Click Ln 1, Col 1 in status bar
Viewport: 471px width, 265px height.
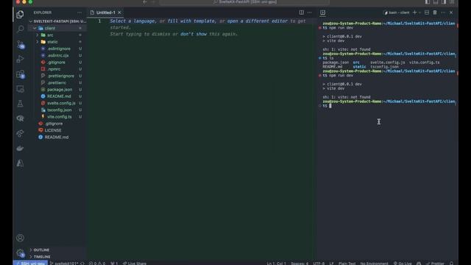click(x=277, y=264)
